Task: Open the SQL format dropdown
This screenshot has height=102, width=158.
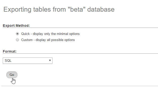Action: click(28, 60)
